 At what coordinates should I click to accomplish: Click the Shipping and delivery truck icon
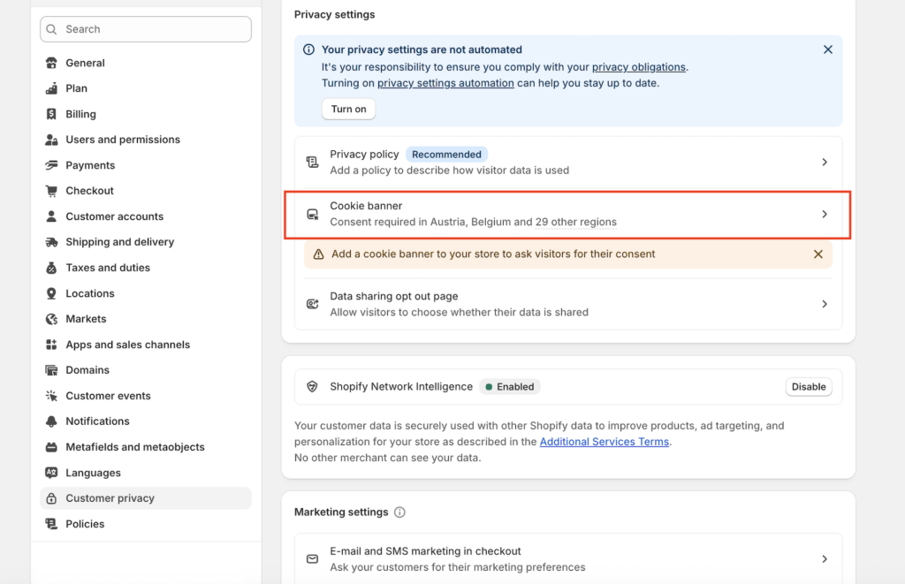tap(51, 242)
